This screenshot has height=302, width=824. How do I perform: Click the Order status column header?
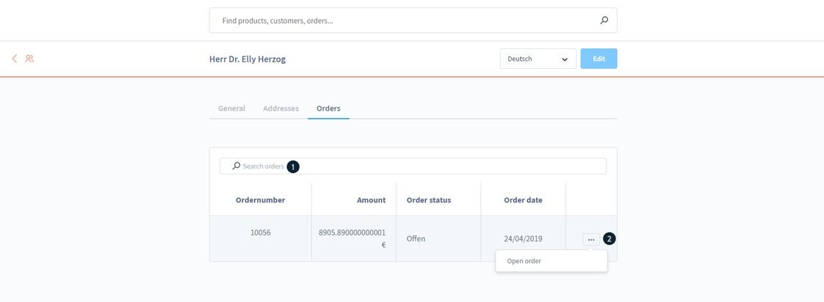point(428,199)
